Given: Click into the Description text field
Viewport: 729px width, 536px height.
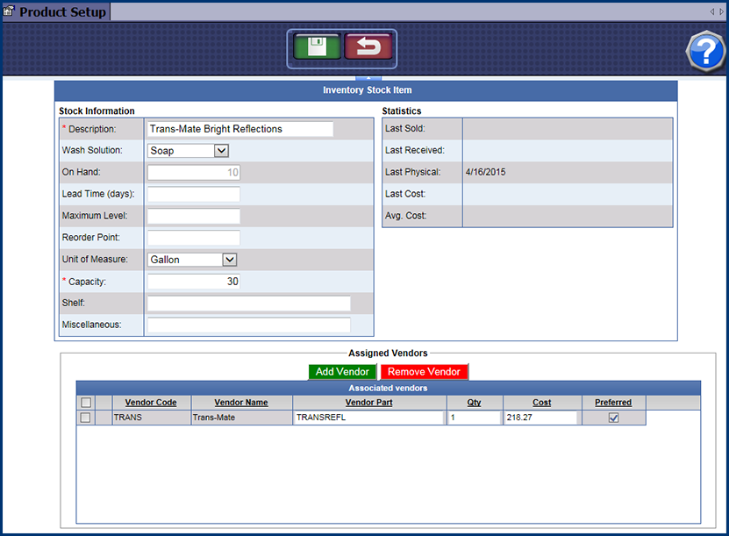Looking at the screenshot, I should point(240,129).
